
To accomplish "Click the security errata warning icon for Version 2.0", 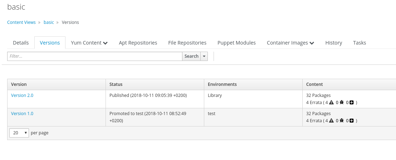I will pos(331,102).
